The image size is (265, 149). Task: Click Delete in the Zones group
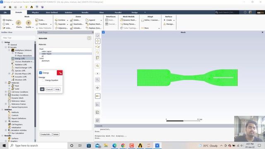[x=75, y=20]
